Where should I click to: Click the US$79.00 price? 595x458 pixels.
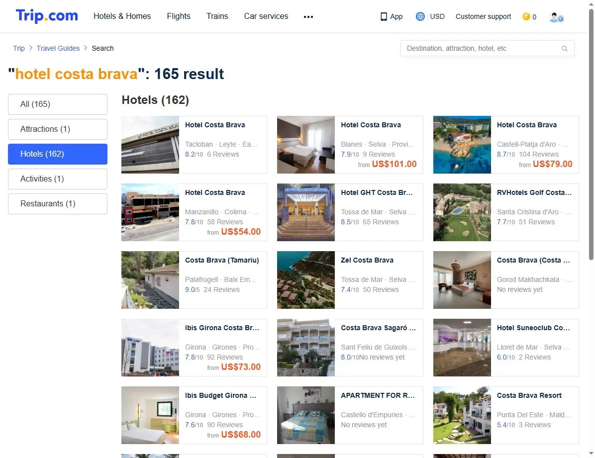tap(553, 164)
